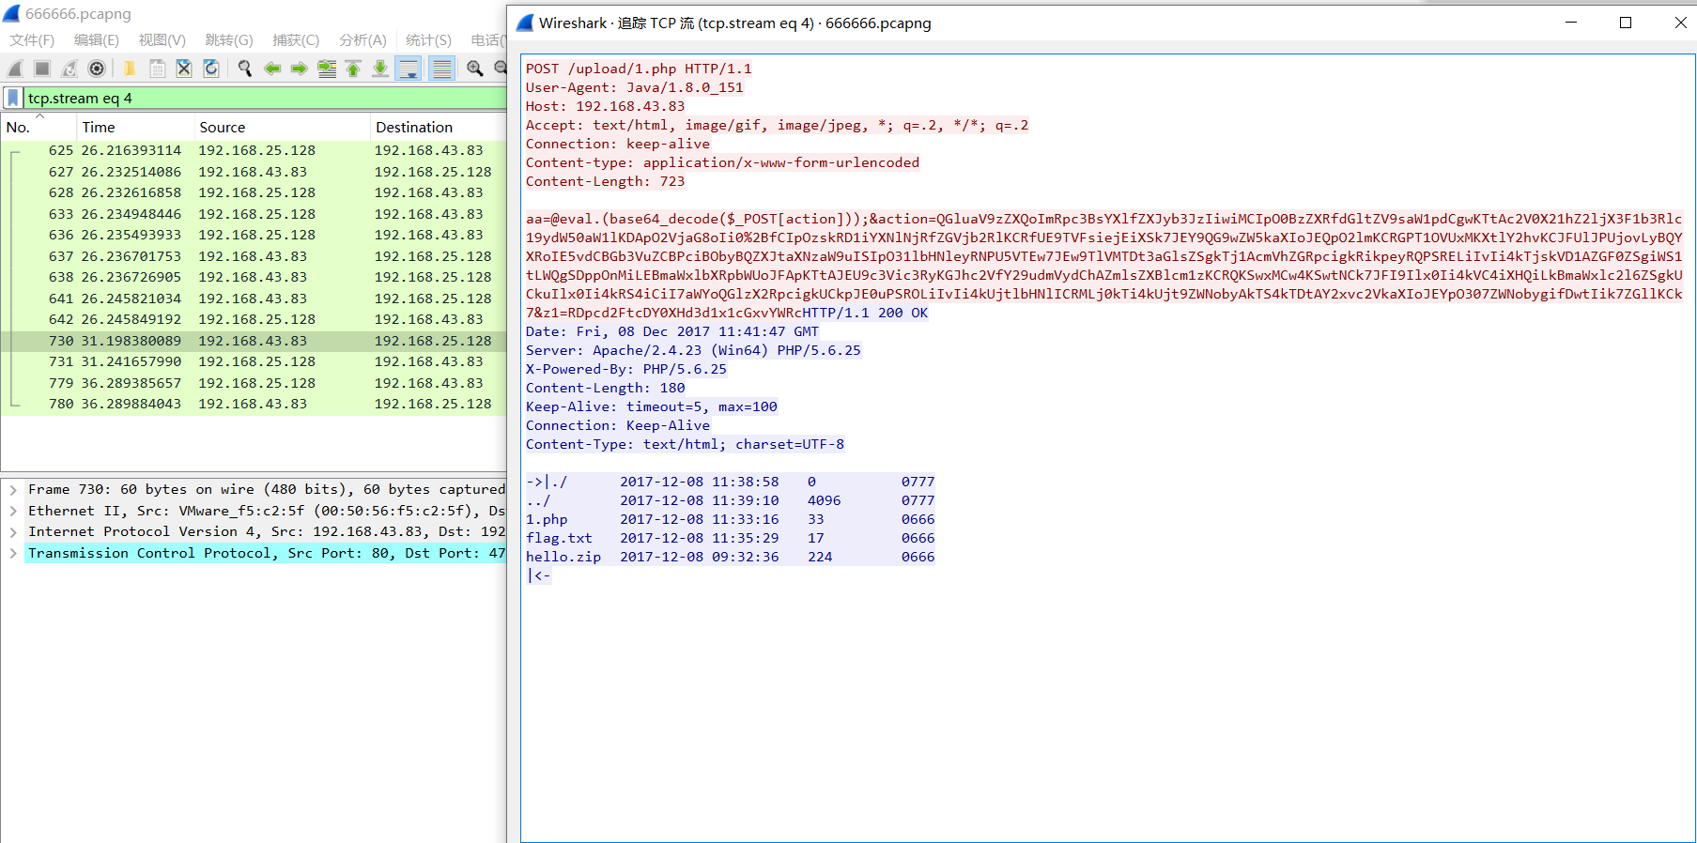Viewport: 1697px width, 843px height.
Task: Click the stop capture square icon
Action: click(x=42, y=69)
